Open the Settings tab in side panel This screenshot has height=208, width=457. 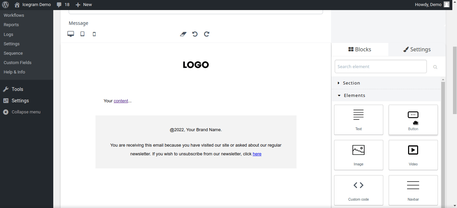[417, 49]
